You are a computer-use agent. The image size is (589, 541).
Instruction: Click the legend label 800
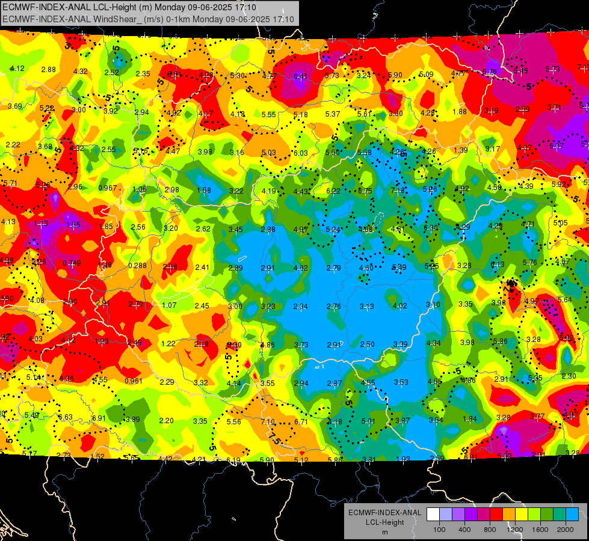490,530
